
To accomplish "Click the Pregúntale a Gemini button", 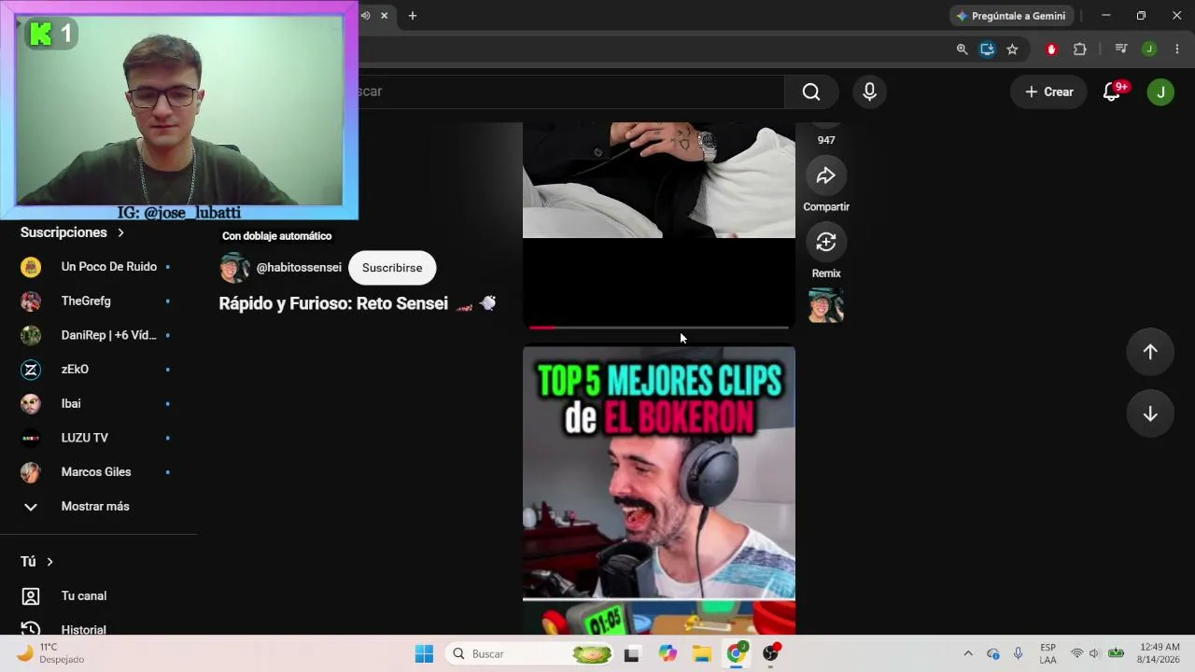I will tap(1011, 15).
